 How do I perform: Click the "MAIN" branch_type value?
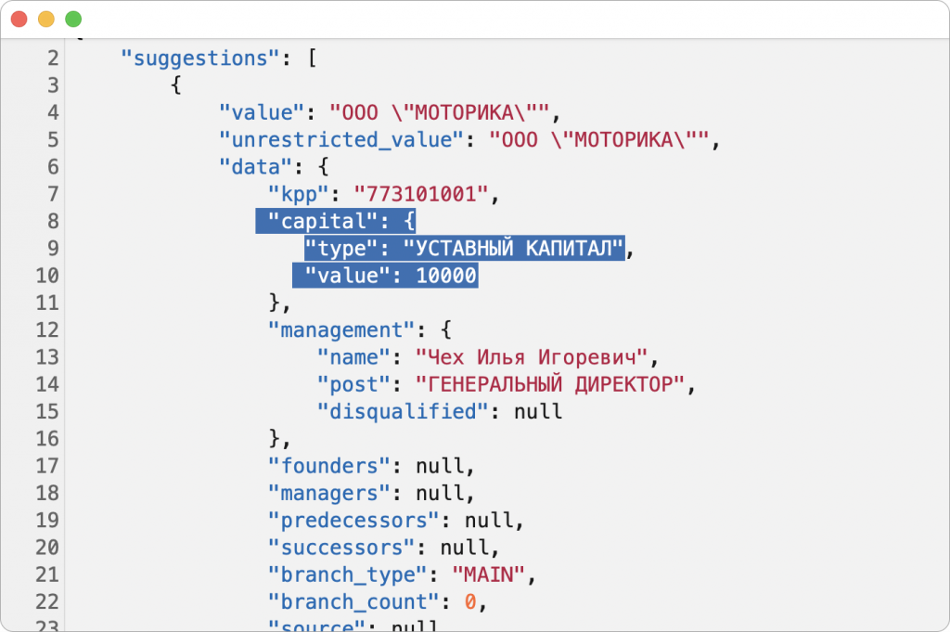click(488, 574)
